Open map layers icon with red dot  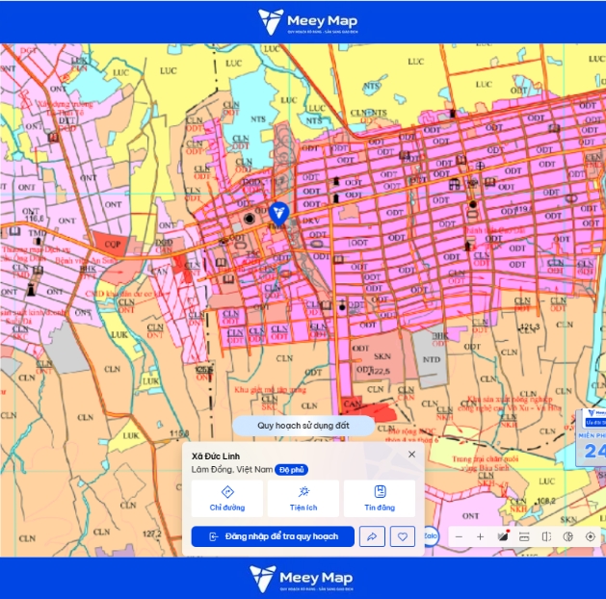coord(502,536)
